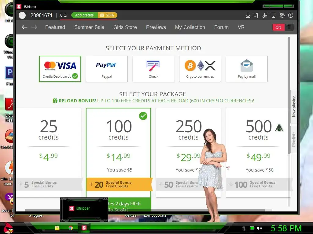The width and height of the screenshot is (313, 234).
Task: Click the info circle icon
Action: click(x=291, y=15)
